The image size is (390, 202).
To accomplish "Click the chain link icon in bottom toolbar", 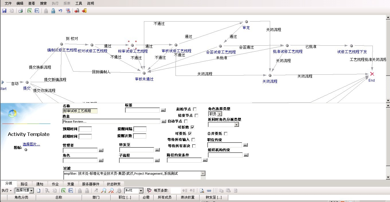I will pos(209,191).
